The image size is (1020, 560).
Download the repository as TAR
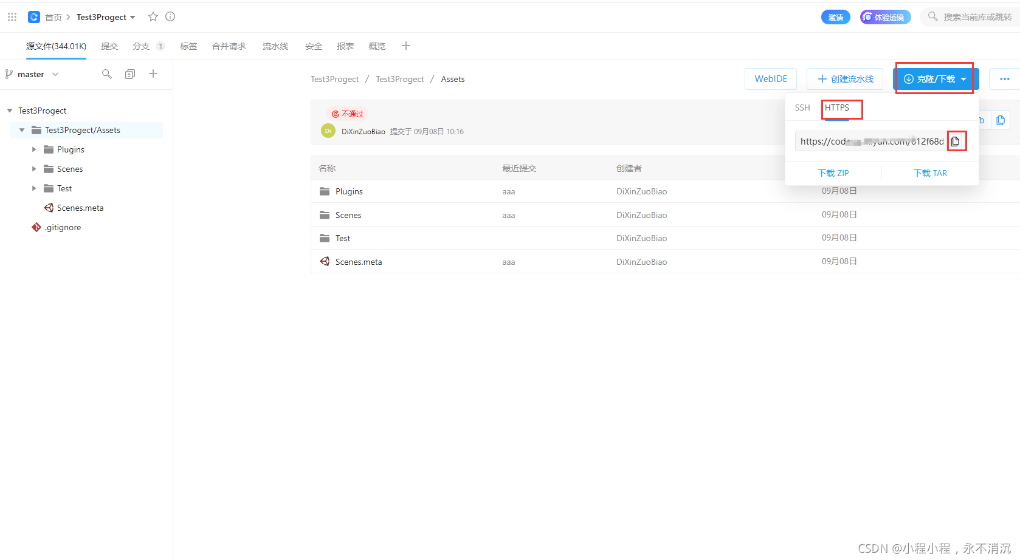(930, 173)
